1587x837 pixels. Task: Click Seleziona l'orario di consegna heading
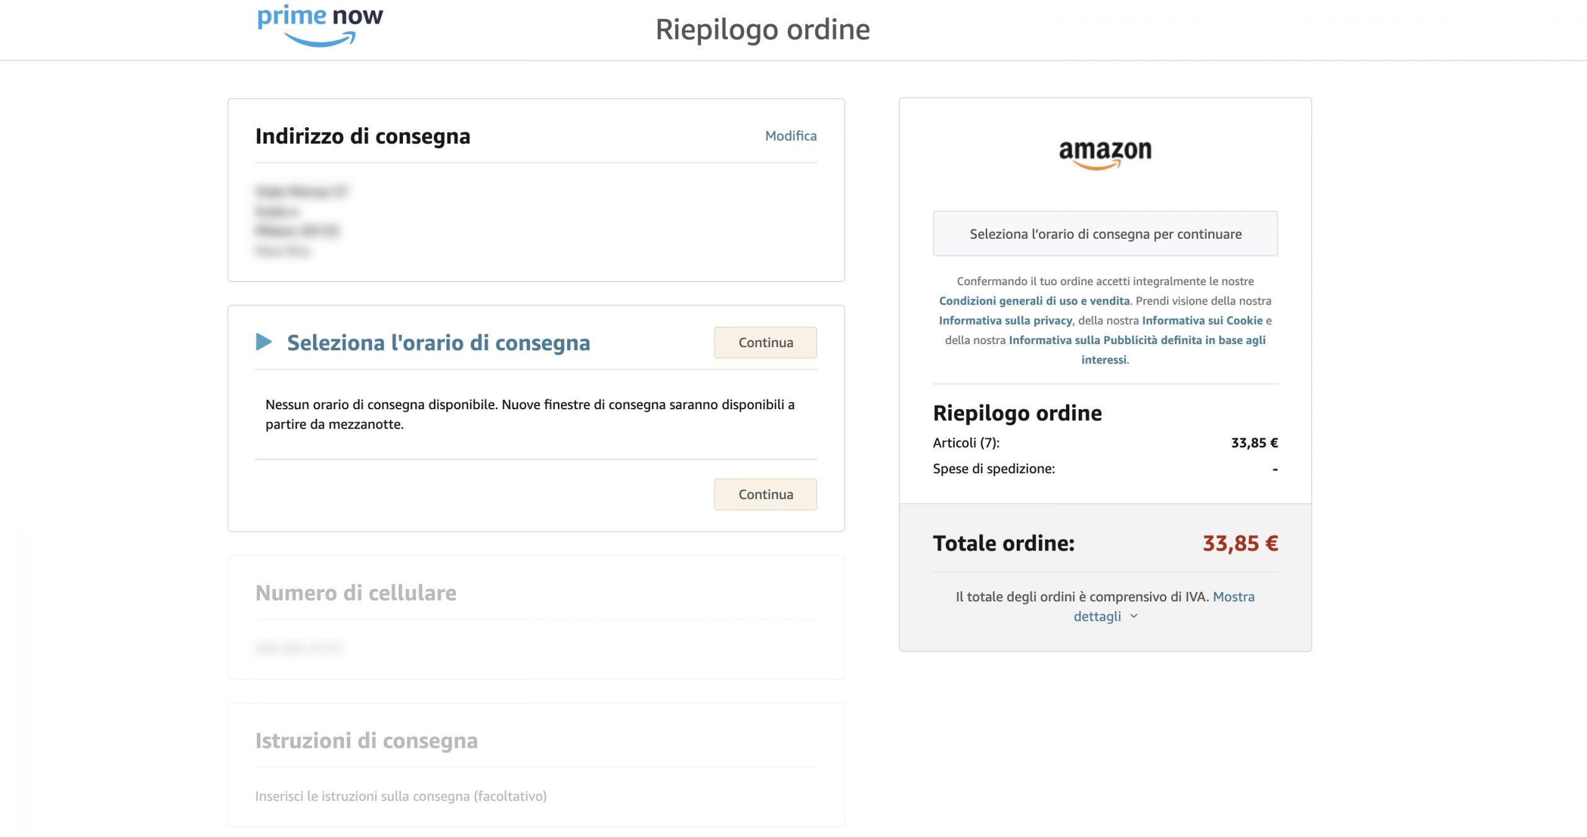tap(438, 343)
